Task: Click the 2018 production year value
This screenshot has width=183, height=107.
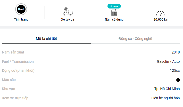Action: coord(176,52)
